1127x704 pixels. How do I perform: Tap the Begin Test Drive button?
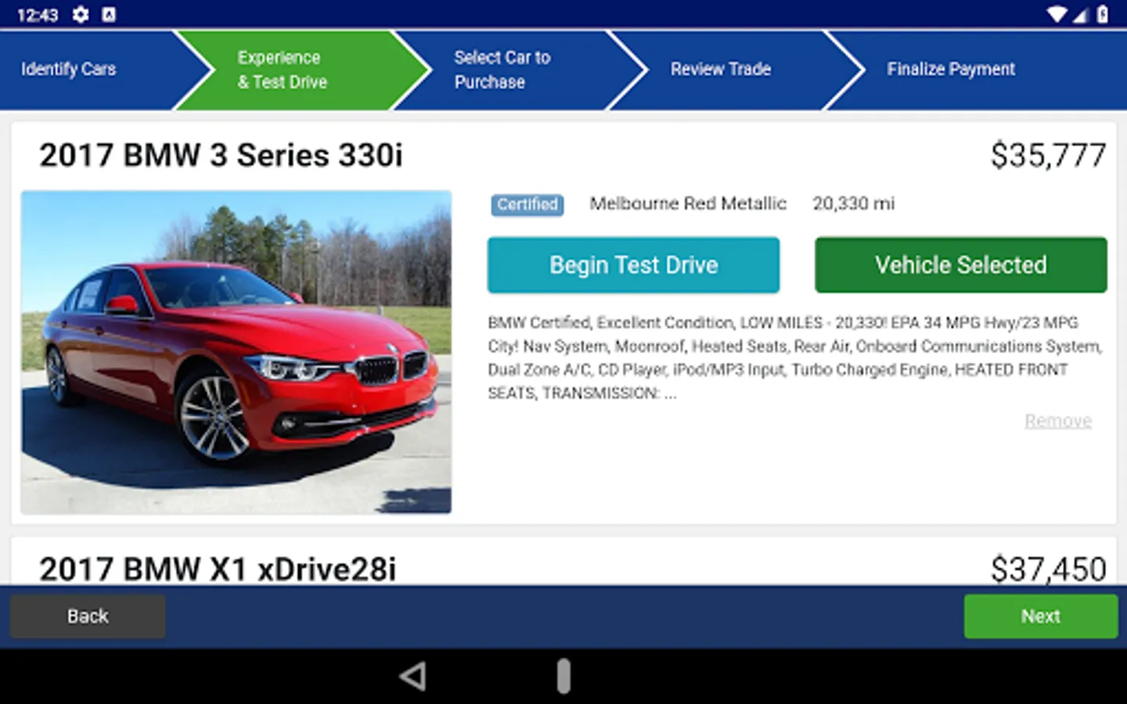[633, 265]
